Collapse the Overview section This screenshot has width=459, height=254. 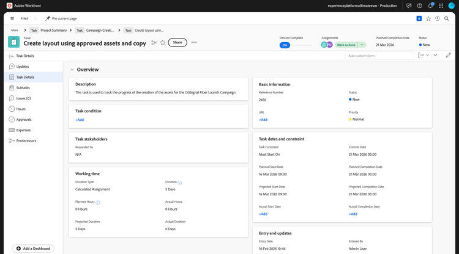tap(72, 70)
